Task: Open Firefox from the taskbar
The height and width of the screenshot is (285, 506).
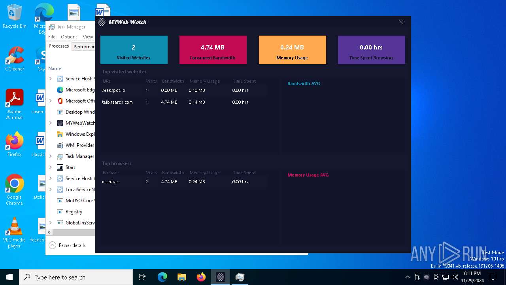Action: pos(201,277)
